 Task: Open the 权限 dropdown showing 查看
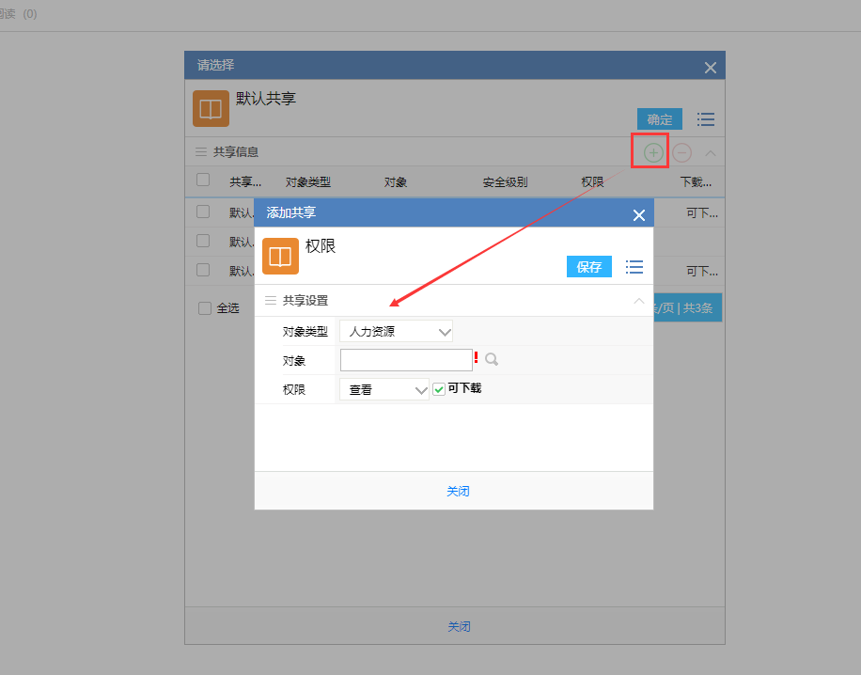pos(384,389)
